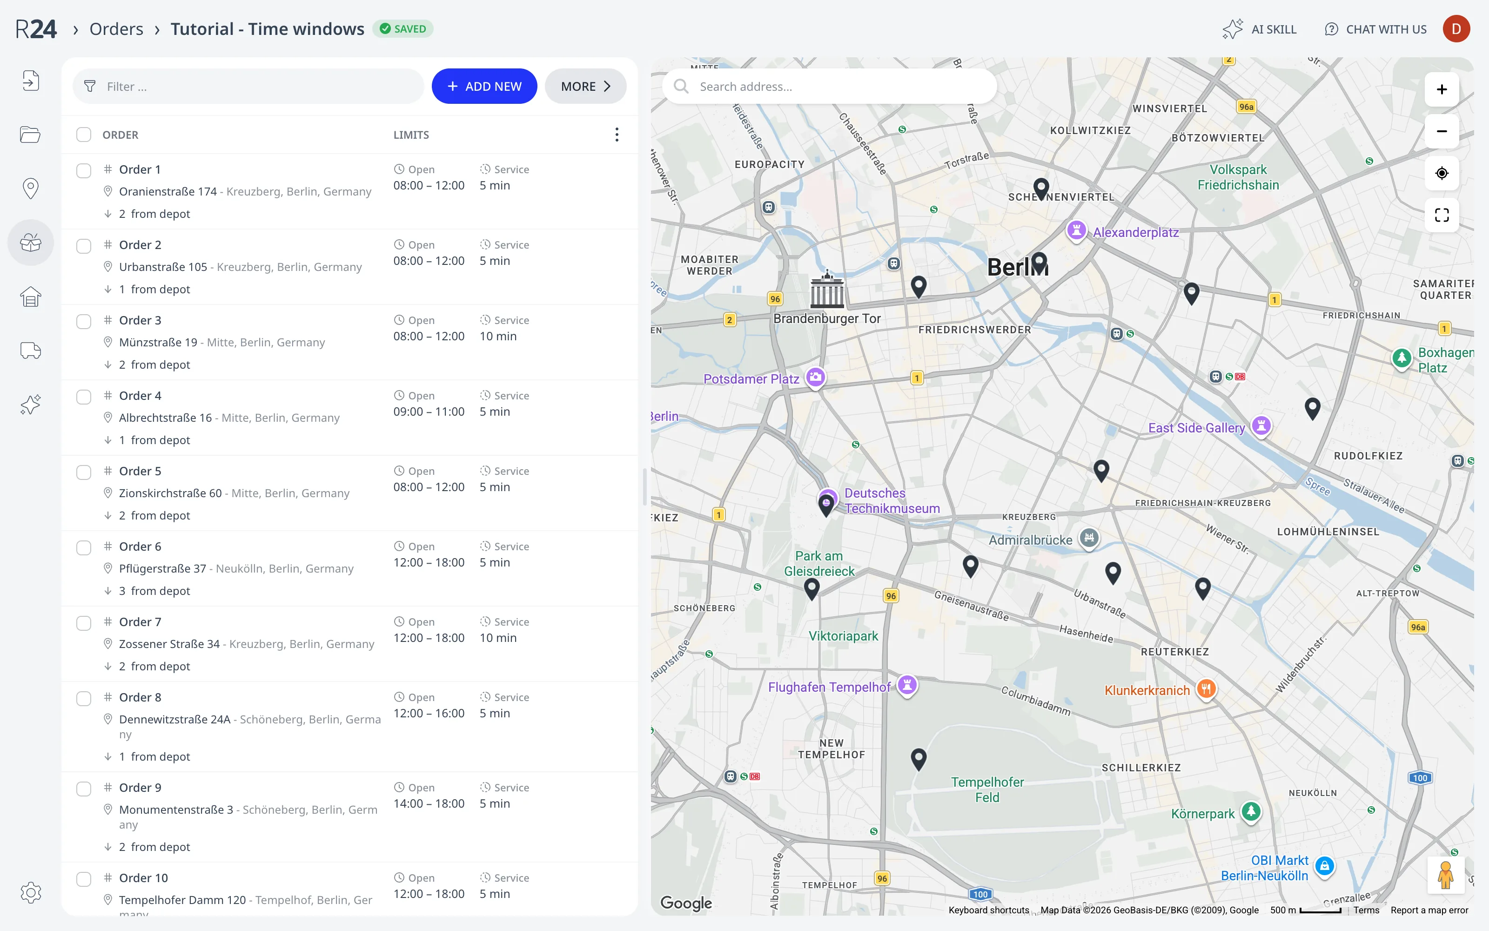The height and width of the screenshot is (931, 1489).
Task: Open the import/sign-in sidebar icon
Action: 30,81
